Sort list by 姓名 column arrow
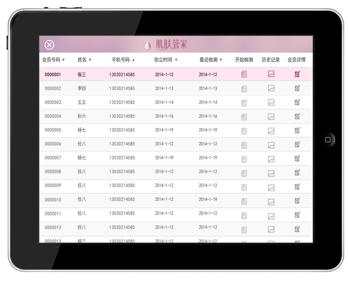The width and height of the screenshot is (348, 281). point(90,60)
